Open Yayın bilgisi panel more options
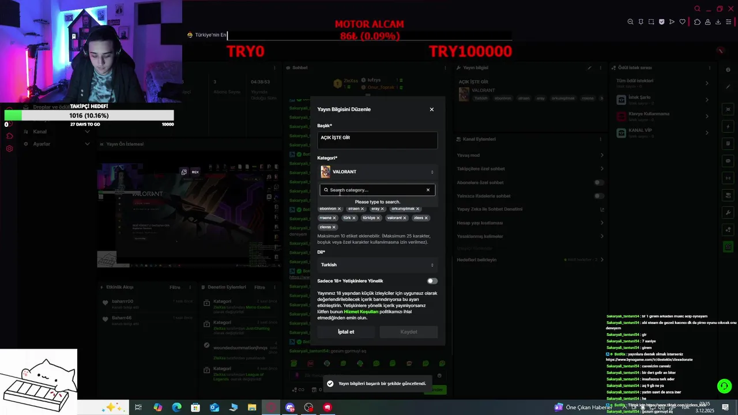This screenshot has width=738, height=415. click(602, 68)
